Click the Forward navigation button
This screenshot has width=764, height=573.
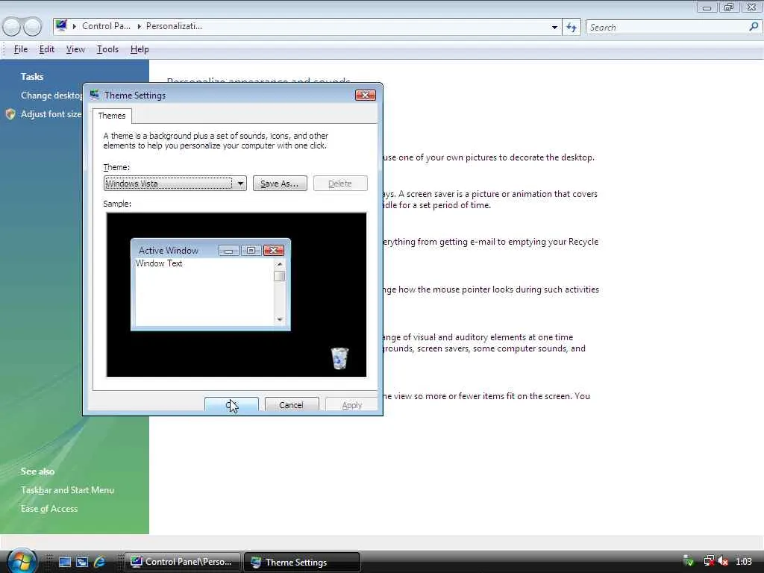[33, 27]
